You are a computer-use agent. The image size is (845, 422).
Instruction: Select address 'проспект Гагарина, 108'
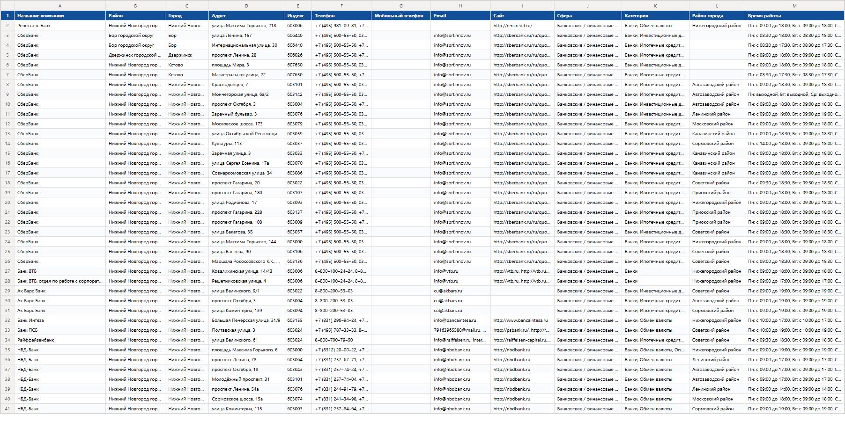click(x=246, y=222)
